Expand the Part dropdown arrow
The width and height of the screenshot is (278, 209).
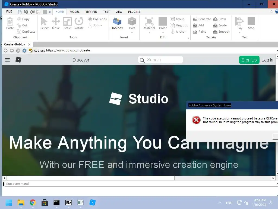point(132,33)
